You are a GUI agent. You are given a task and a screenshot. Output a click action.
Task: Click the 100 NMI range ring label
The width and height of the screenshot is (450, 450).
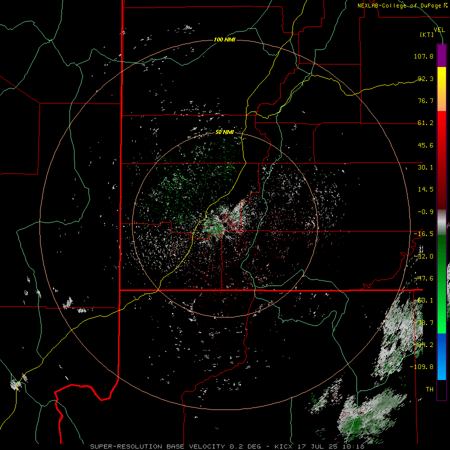click(x=224, y=39)
